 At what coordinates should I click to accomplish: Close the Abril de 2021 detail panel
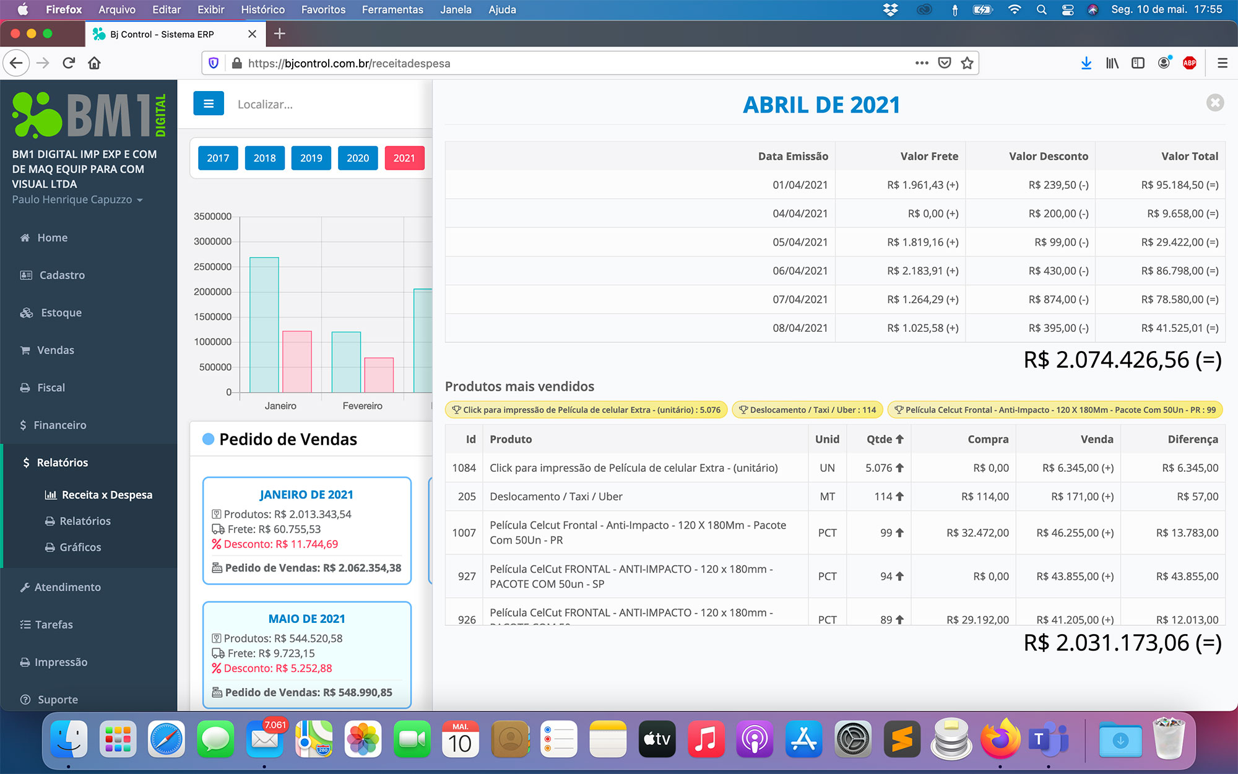coord(1214,103)
